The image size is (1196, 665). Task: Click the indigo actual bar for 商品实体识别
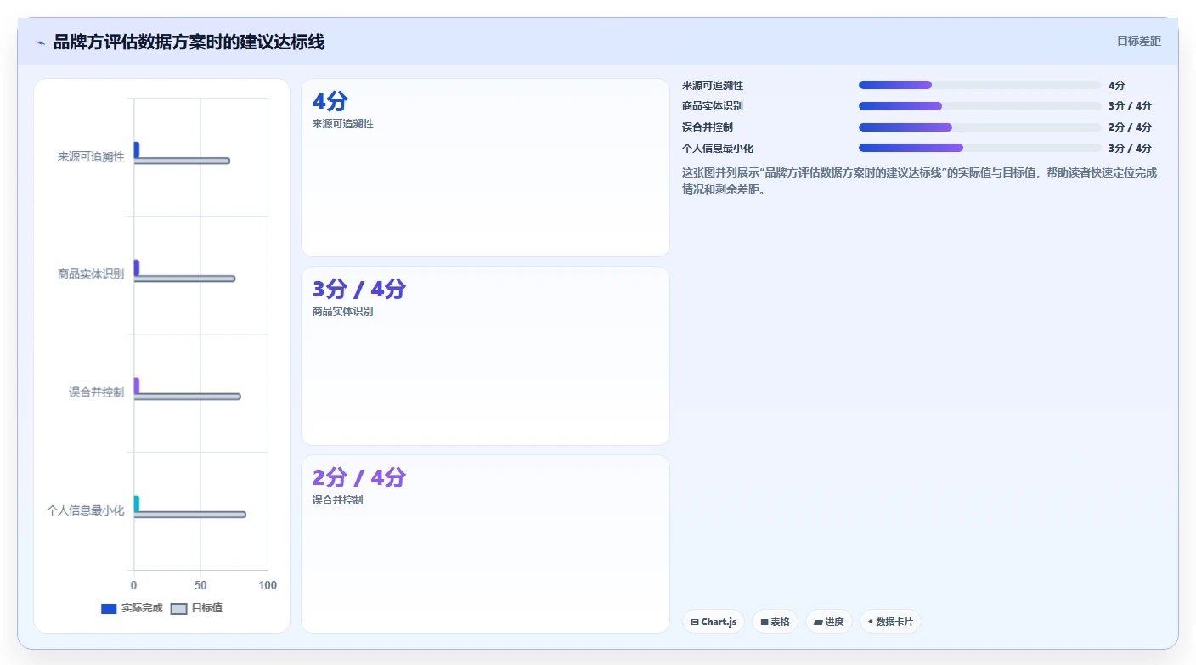136,268
